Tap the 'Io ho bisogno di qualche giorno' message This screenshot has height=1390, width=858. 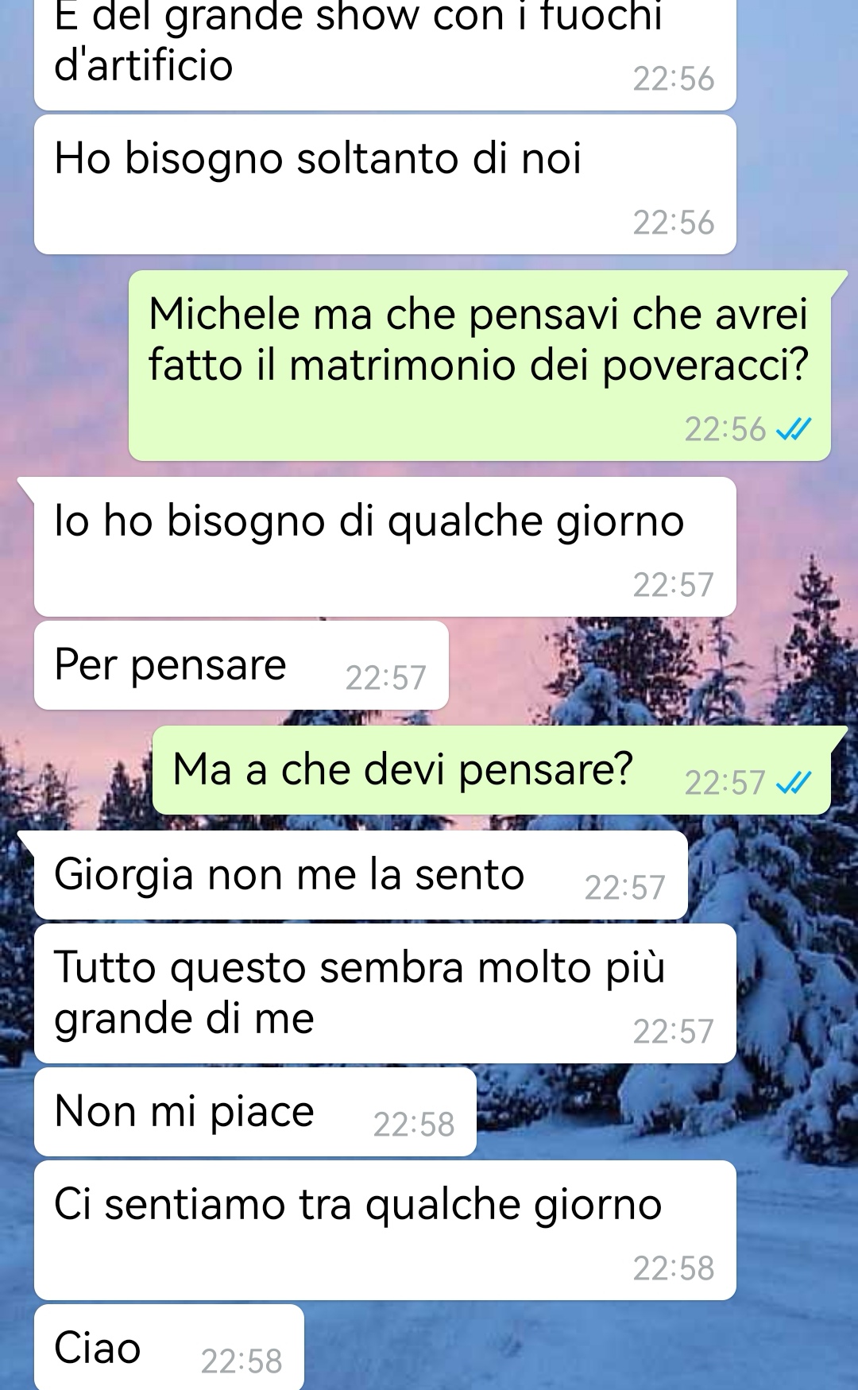click(385, 547)
